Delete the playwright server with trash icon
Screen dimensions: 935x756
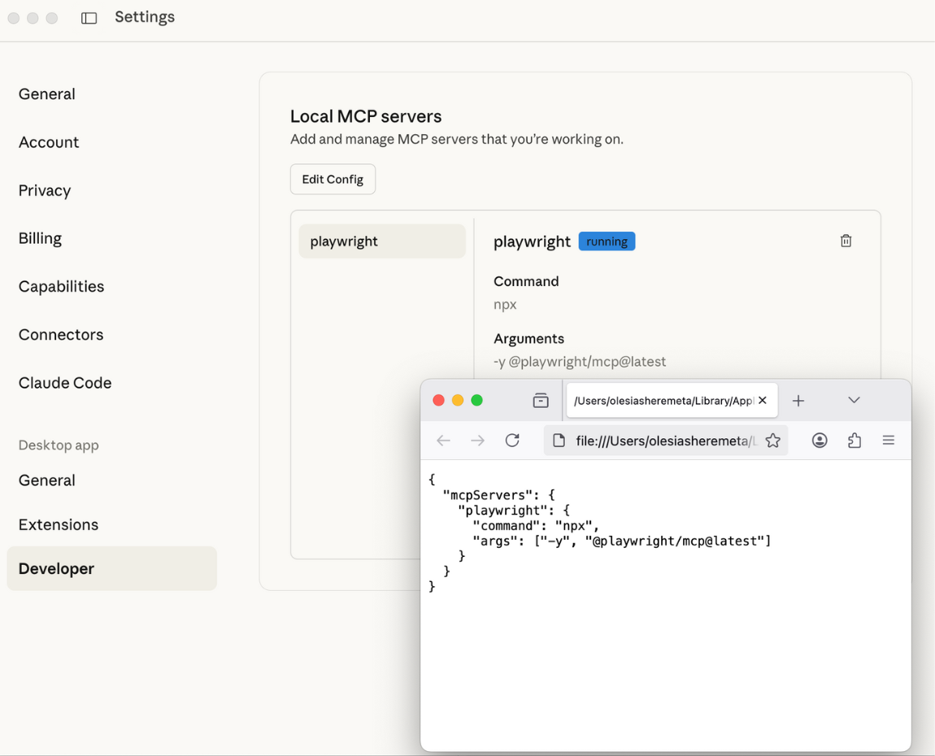pyautogui.click(x=846, y=241)
